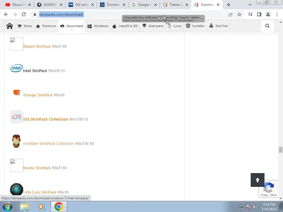The image size is (283, 212).
Task: Open the Linux menu item
Action: 175,26
